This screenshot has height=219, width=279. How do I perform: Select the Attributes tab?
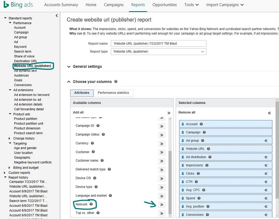82,93
